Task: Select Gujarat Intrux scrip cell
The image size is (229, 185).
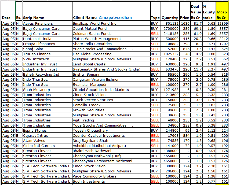Action: [47, 136]
